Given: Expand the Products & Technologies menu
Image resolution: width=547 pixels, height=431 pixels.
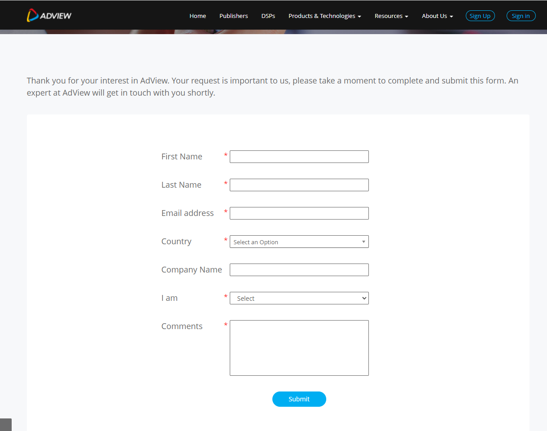Looking at the screenshot, I should (x=324, y=16).
